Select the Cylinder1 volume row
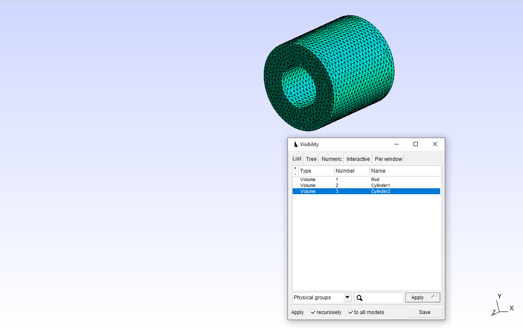This screenshot has height=328, width=523. click(366, 185)
